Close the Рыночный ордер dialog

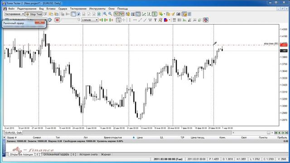[40, 22]
